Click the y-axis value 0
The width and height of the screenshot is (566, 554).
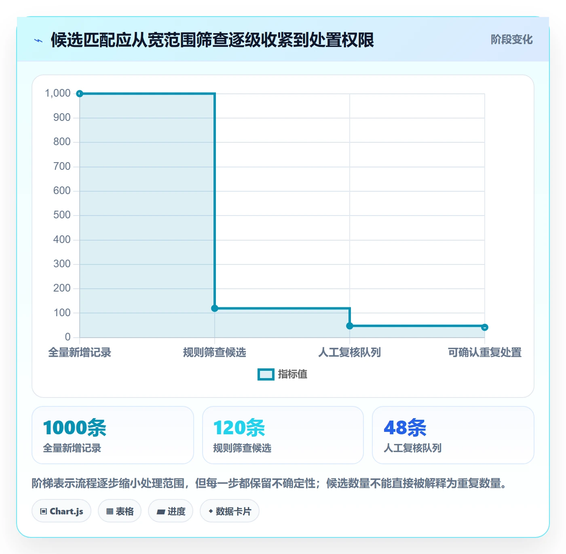tap(68, 337)
